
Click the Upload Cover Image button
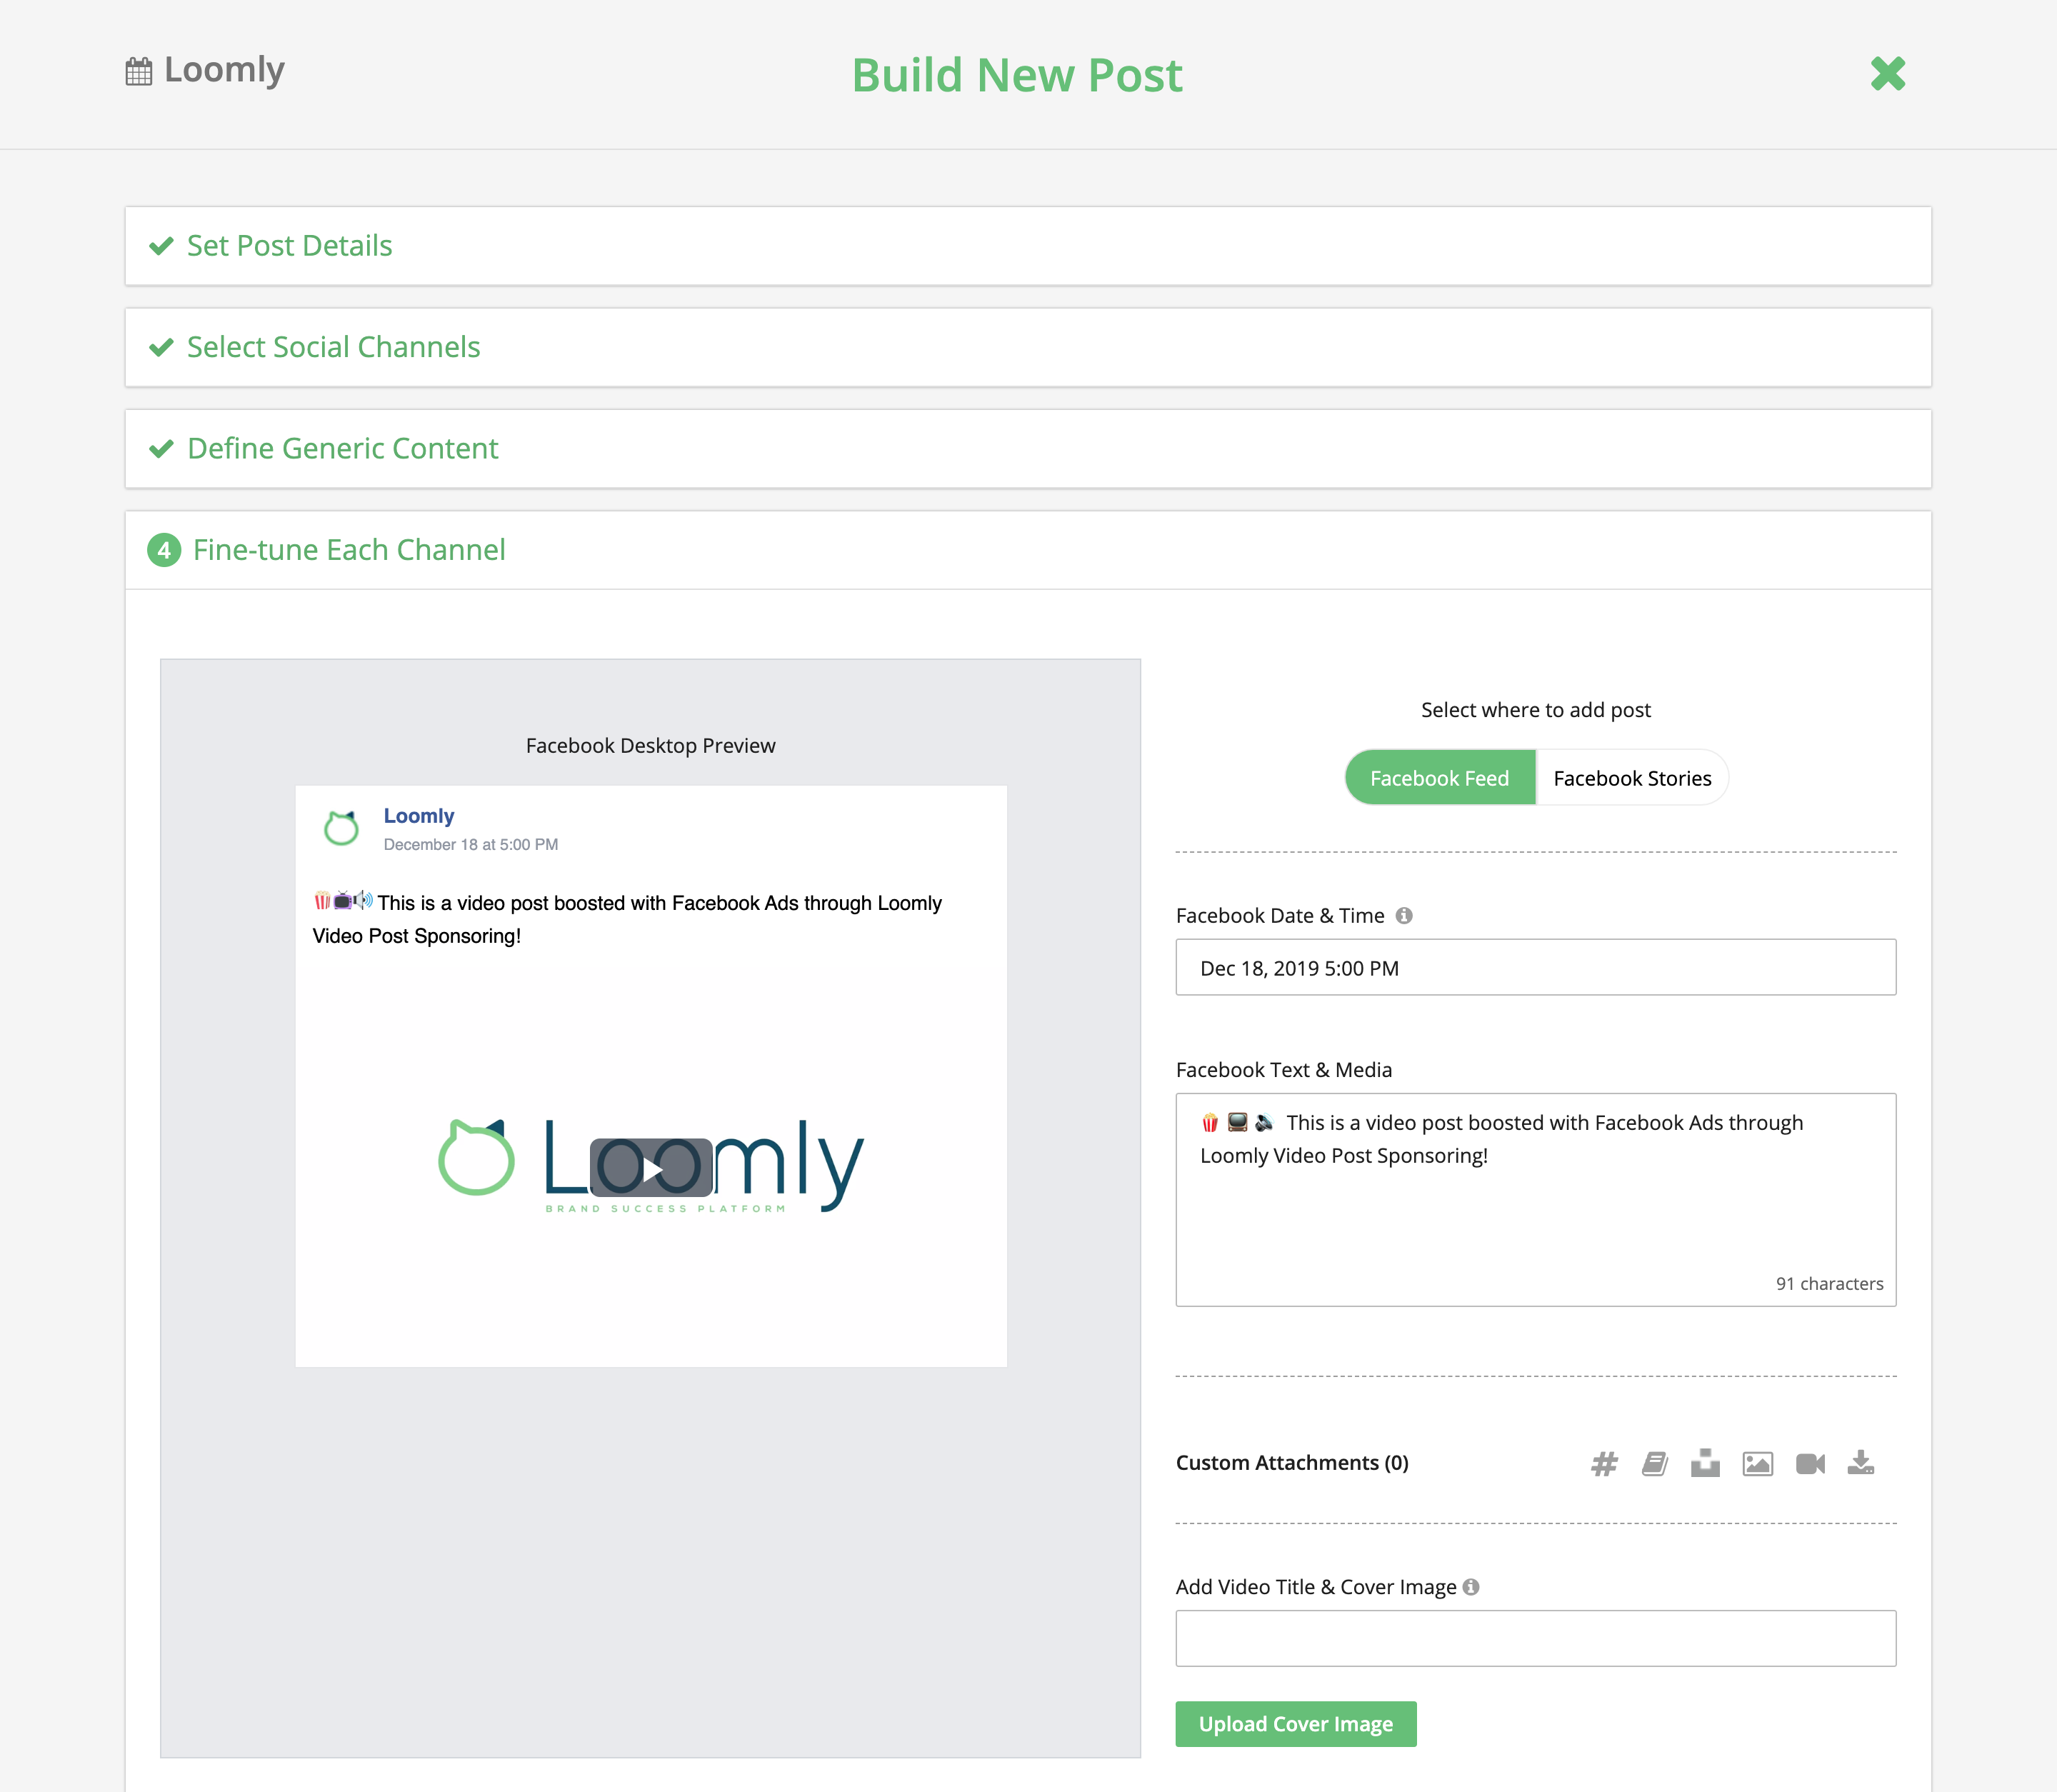[x=1295, y=1723]
